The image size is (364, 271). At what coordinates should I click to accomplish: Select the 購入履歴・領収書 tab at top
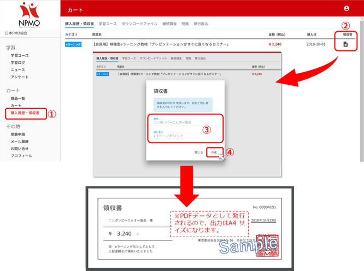pos(79,23)
